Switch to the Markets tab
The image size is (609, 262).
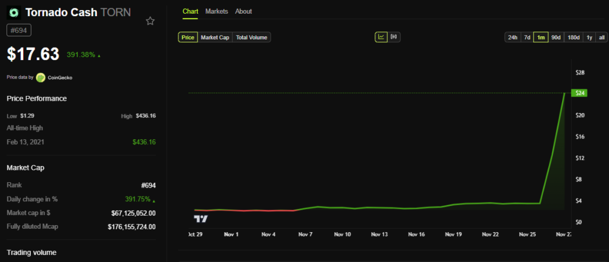(x=216, y=11)
